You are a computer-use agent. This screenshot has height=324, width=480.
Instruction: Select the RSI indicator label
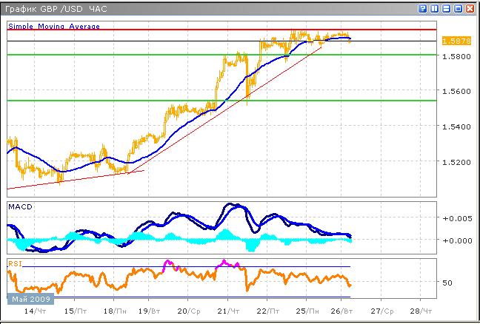pyautogui.click(x=15, y=263)
